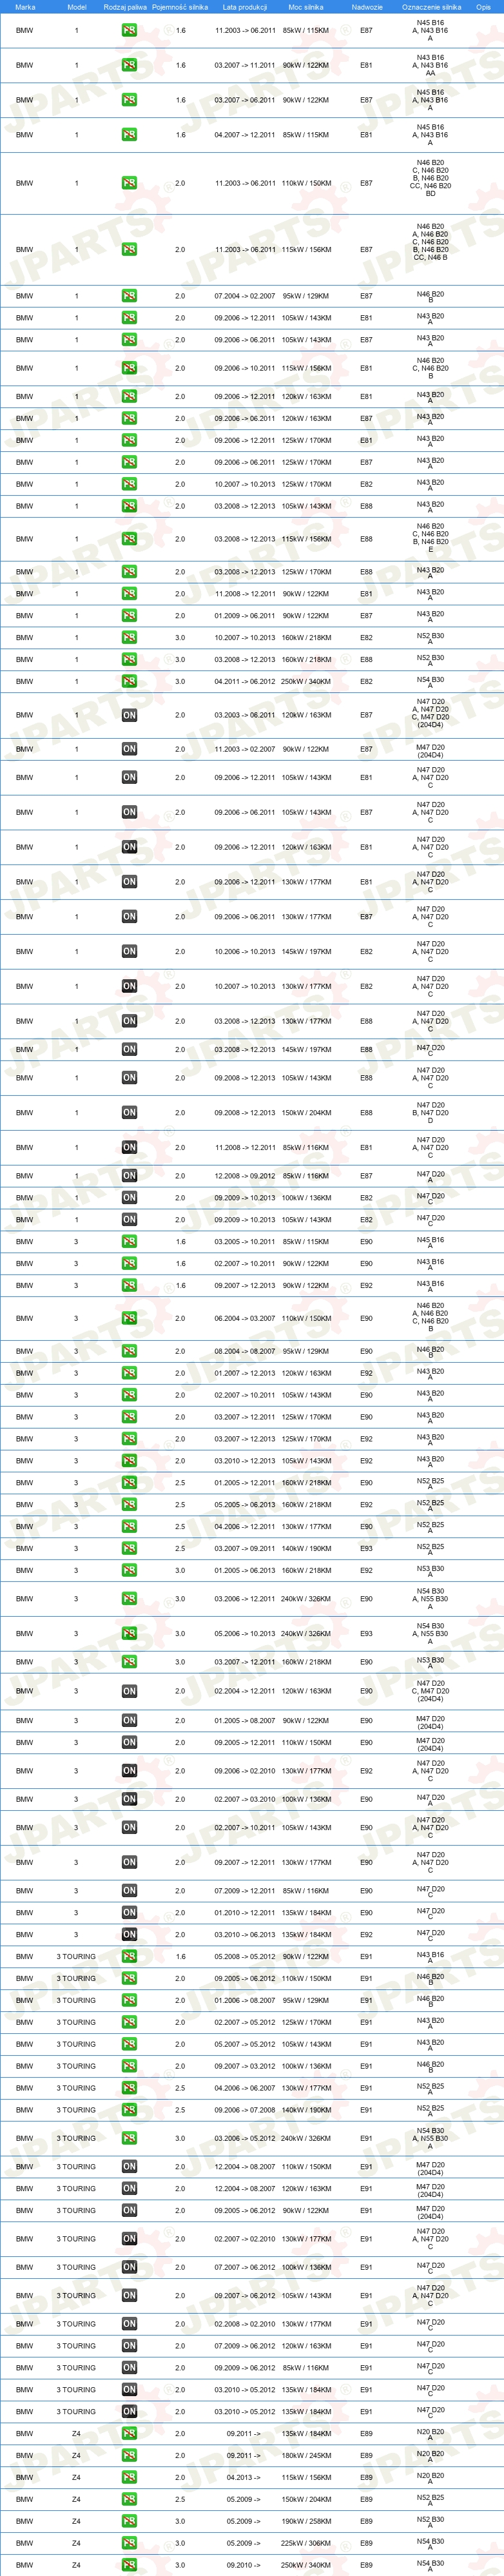Select the date range 01.2007 -> 12.2013

(x=245, y=1373)
